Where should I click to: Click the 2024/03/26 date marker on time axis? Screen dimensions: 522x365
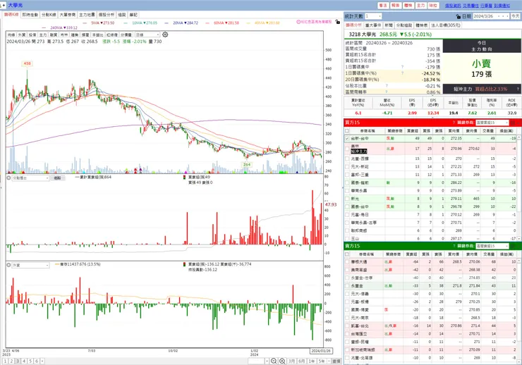pyautogui.click(x=321, y=351)
